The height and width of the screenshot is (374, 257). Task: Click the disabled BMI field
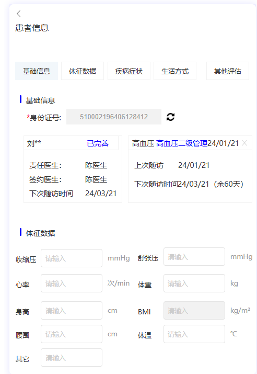[x=194, y=310]
